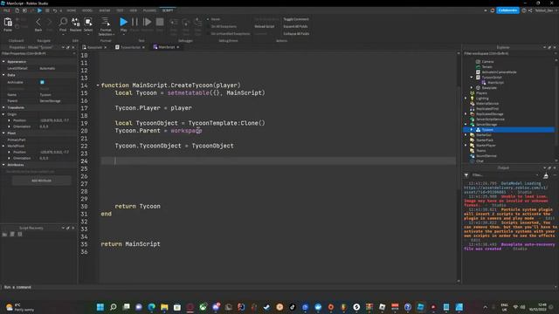This screenshot has width=559, height=314.
Task: Collapse code fold on line 14
Action: point(98,85)
